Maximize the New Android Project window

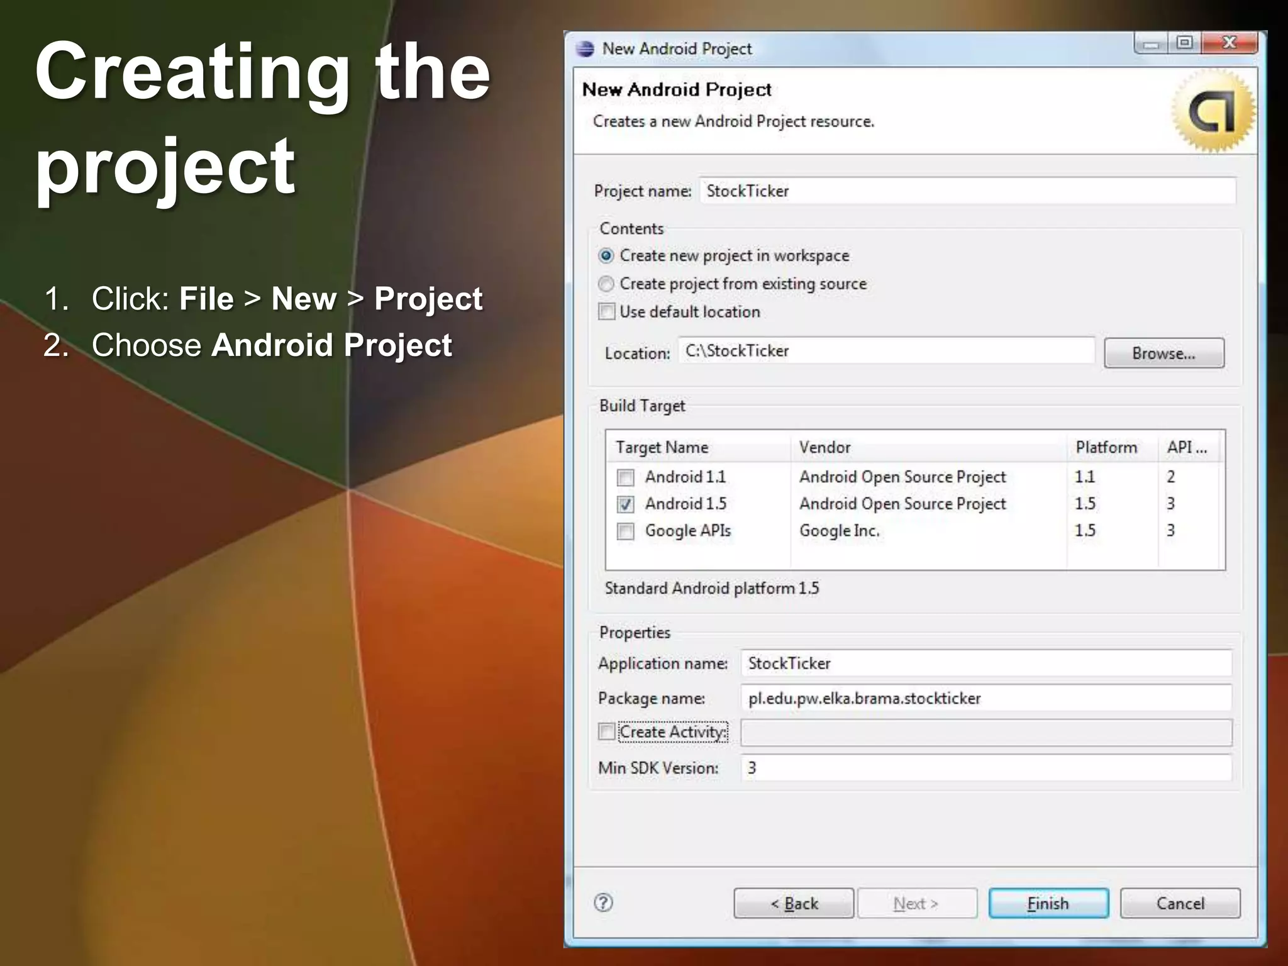[x=1185, y=43]
